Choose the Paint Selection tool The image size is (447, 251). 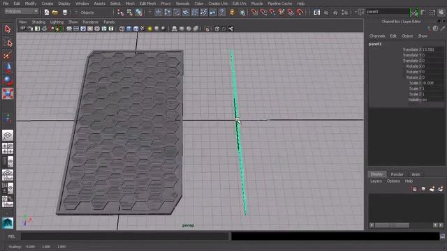tap(8, 56)
